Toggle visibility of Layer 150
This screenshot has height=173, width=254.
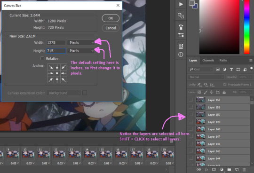[x=191, y=114]
